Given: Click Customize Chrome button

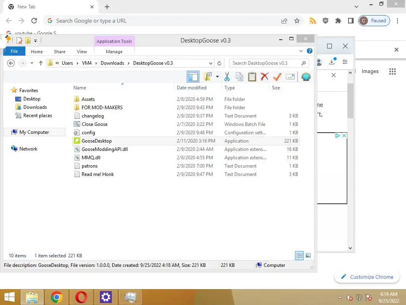Looking at the screenshot, I should pos(367,277).
